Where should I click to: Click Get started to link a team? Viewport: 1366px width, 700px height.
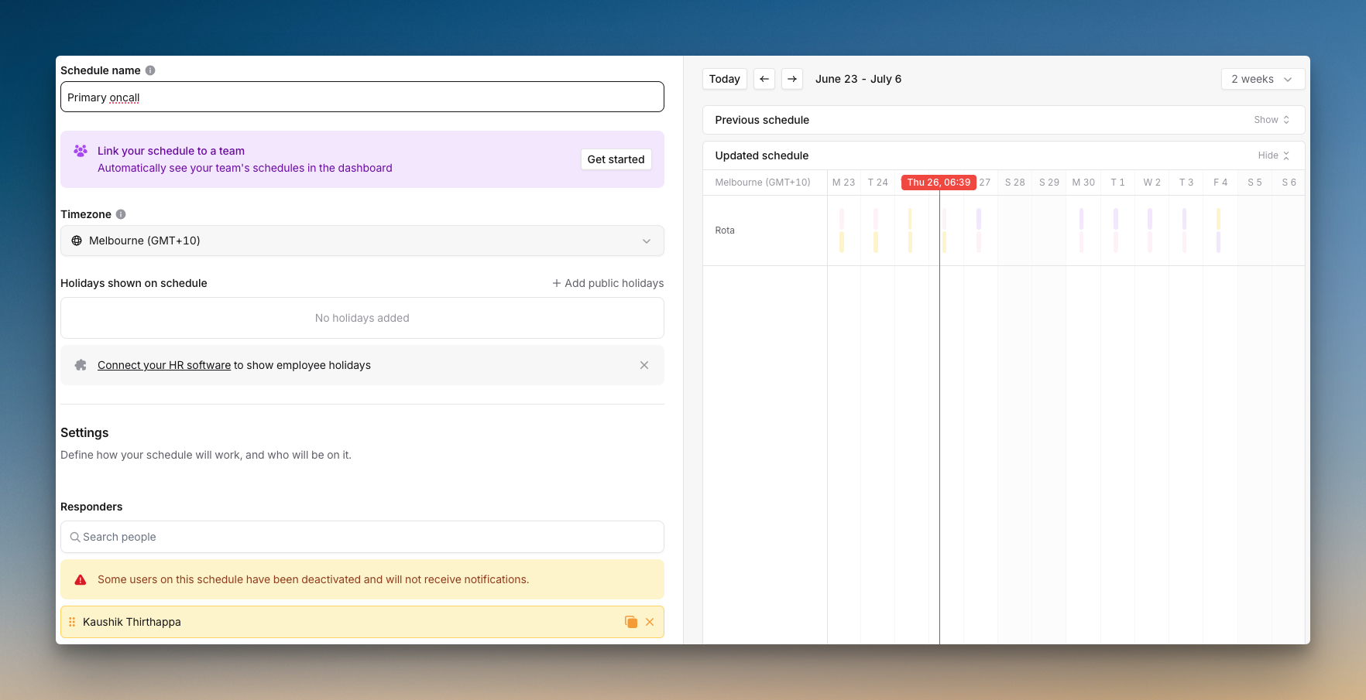pos(616,159)
